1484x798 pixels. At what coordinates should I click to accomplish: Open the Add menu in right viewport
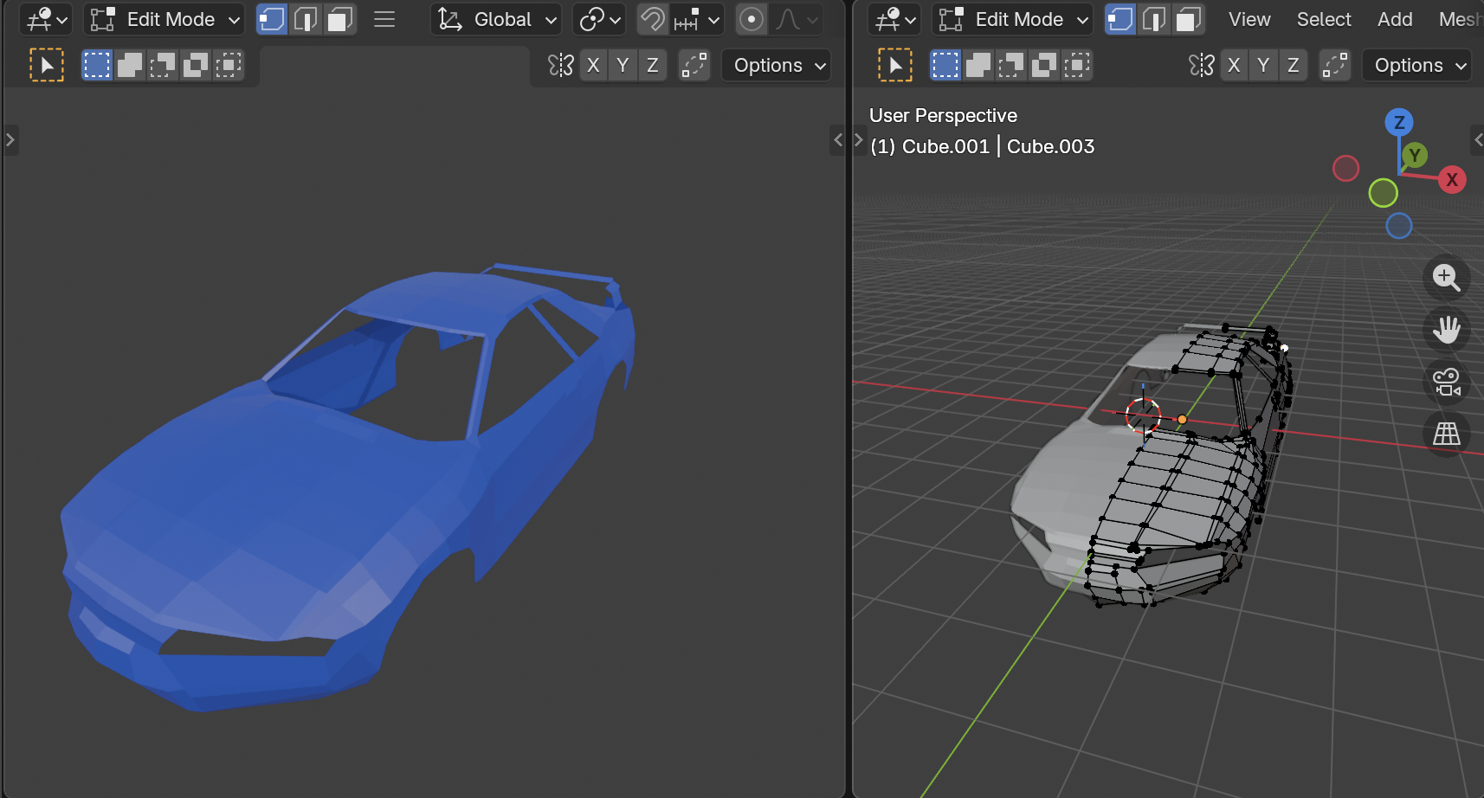point(1395,19)
